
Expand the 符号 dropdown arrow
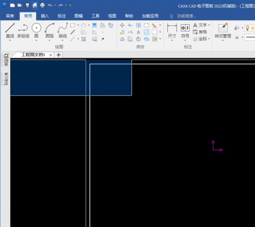click(x=185, y=40)
